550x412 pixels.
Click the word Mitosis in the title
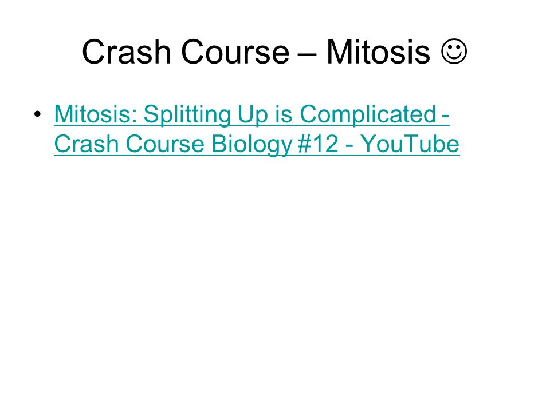pos(378,51)
